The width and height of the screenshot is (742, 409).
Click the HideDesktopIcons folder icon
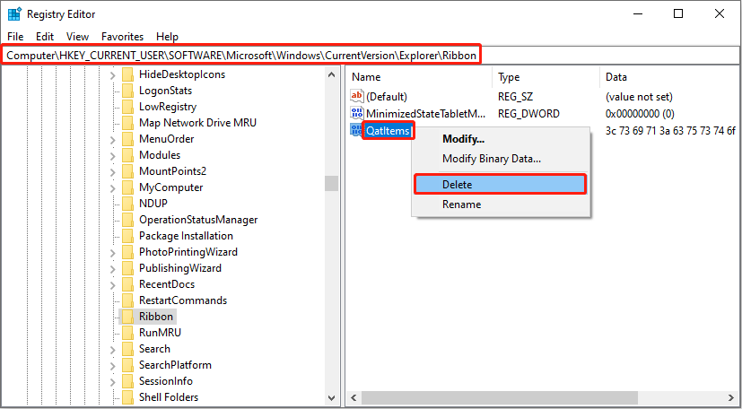pos(127,74)
